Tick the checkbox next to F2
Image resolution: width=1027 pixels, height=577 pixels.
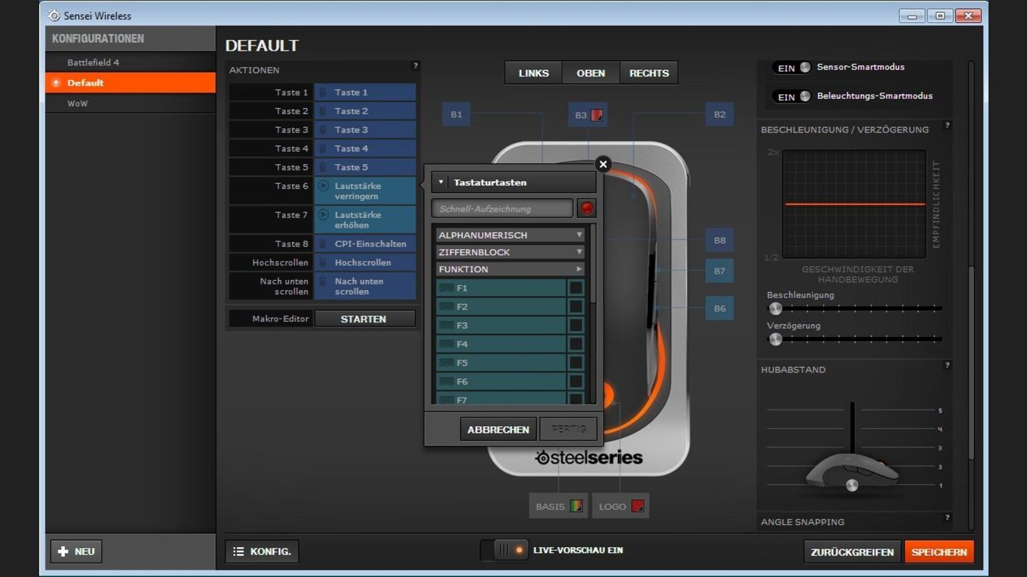point(576,306)
